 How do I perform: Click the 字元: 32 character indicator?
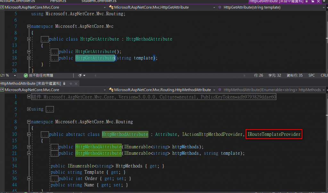pos(275,75)
